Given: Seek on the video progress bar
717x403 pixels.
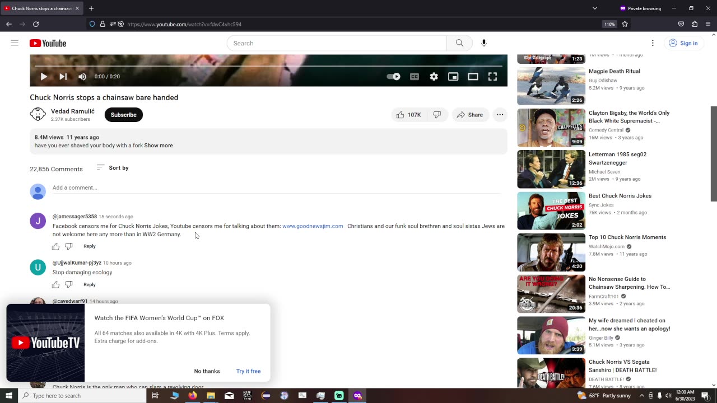Looking at the screenshot, I should (x=268, y=66).
